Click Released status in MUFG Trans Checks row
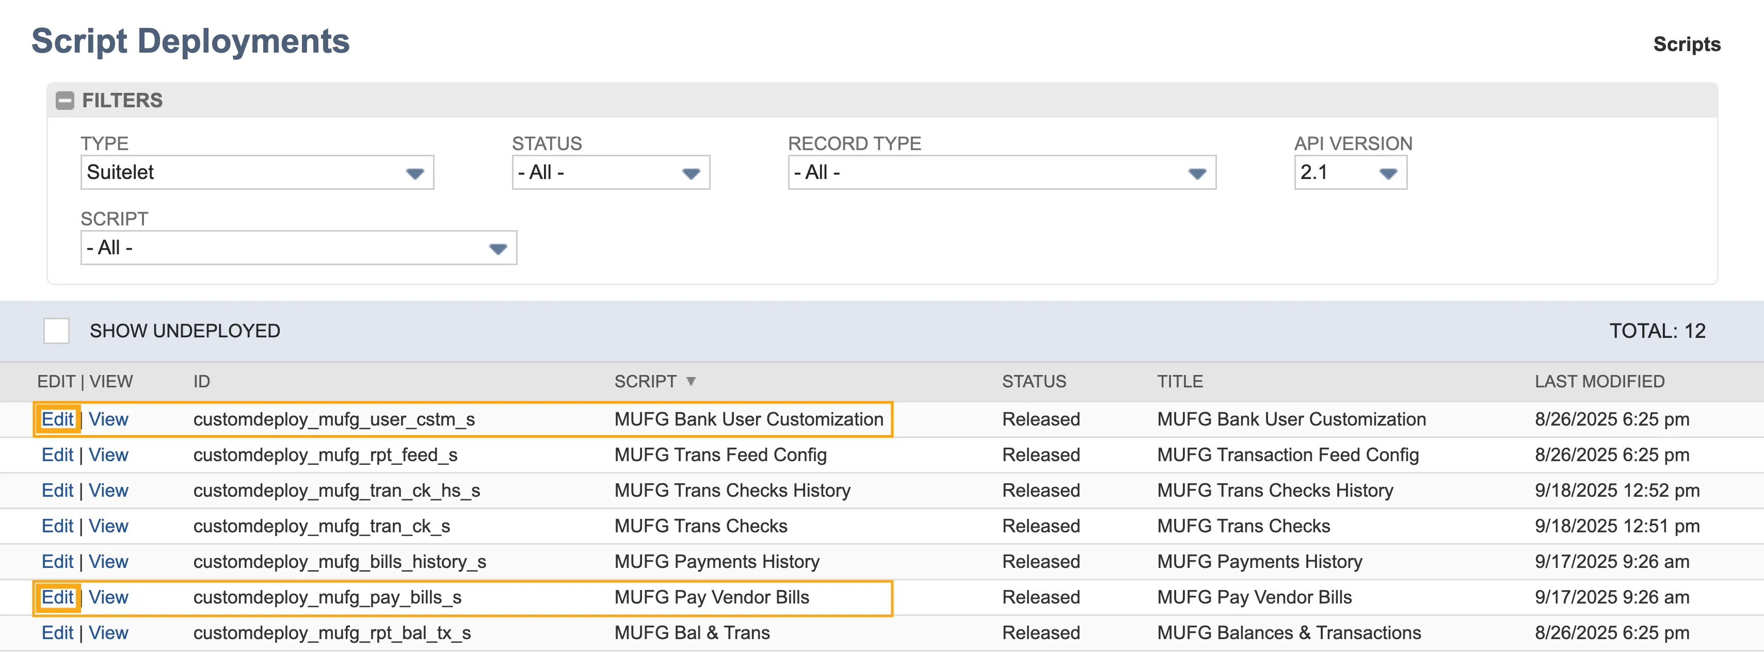The height and width of the screenshot is (652, 1764). [x=1041, y=526]
